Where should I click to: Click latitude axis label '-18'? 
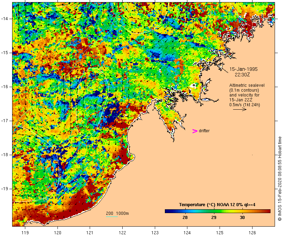click(x=4, y=155)
